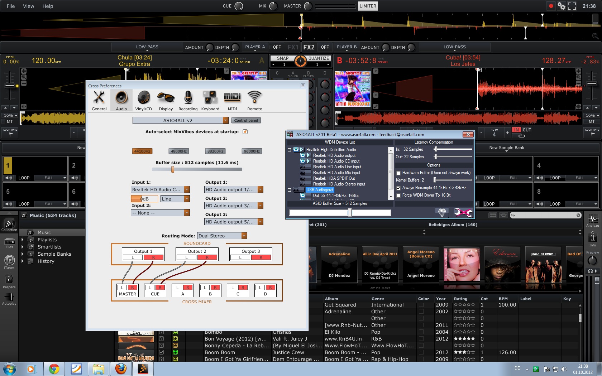602x376 pixels.
Task: Open Files sidebar icon
Action: click(9, 244)
